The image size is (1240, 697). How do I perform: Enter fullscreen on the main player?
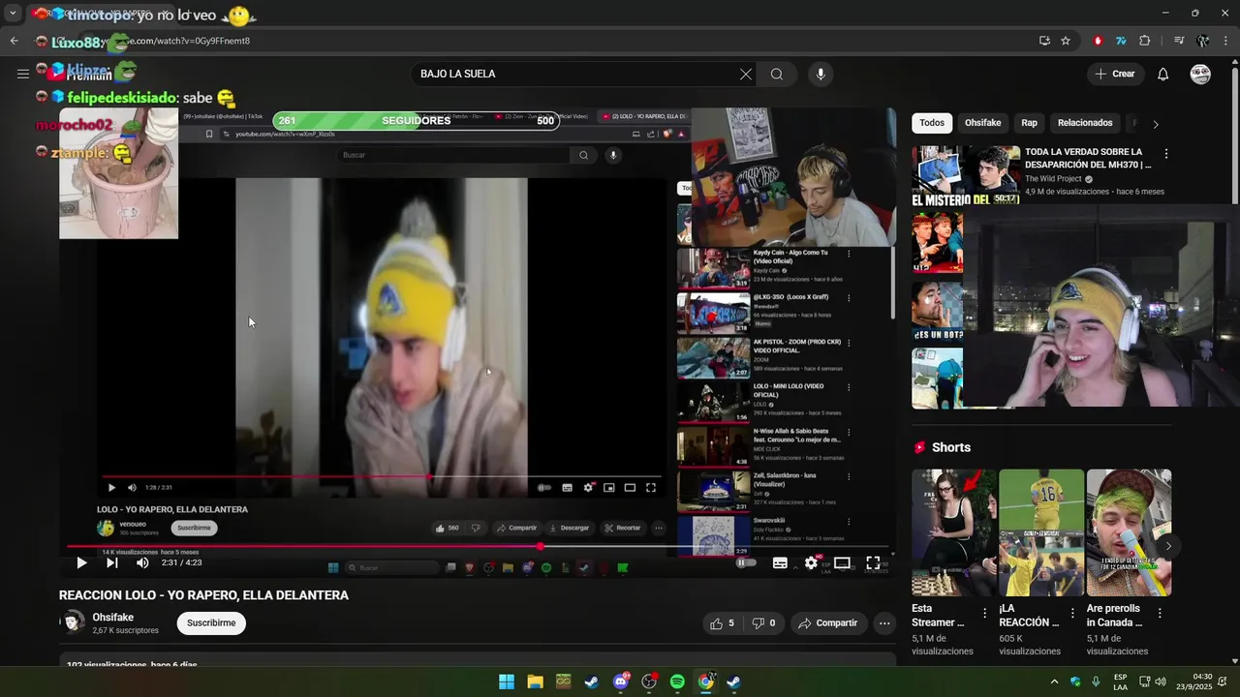tap(873, 562)
